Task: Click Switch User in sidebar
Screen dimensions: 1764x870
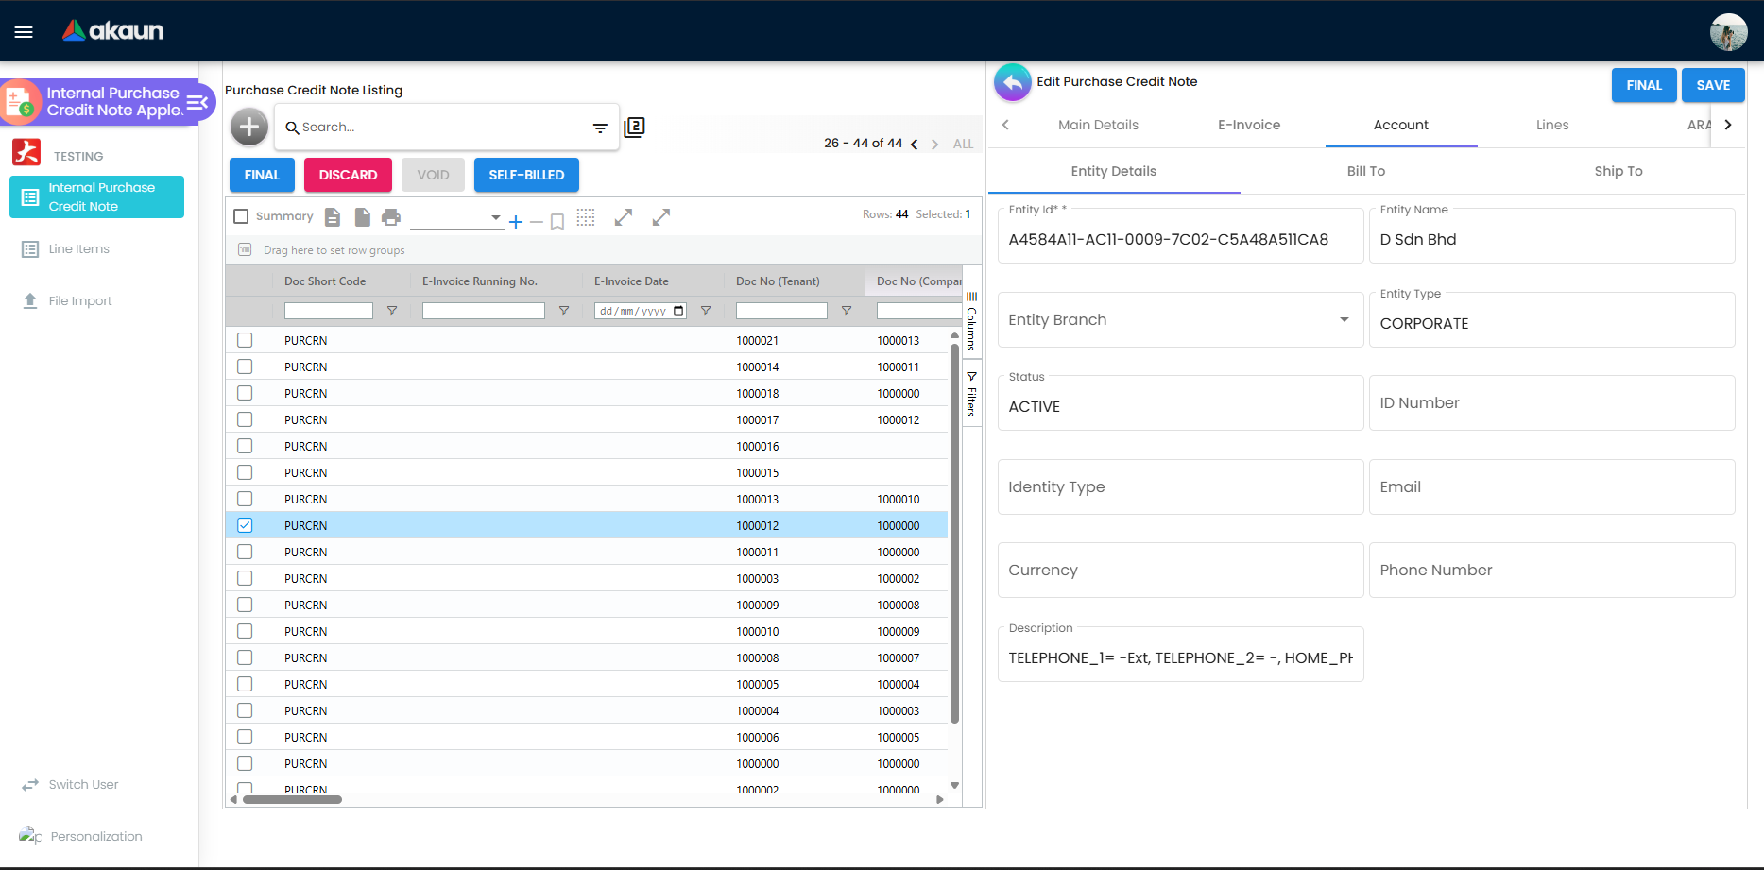Action: tap(96, 785)
